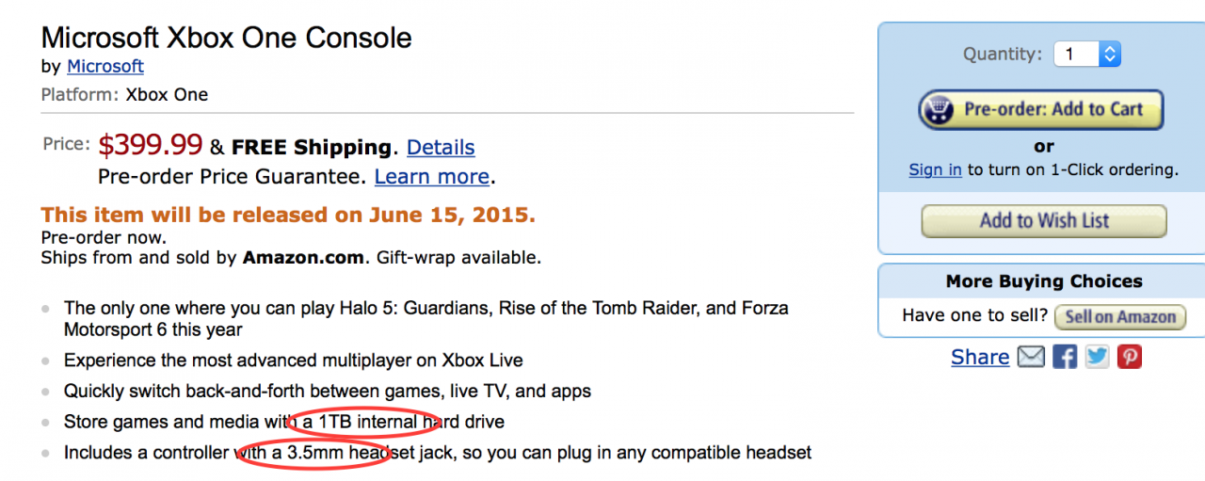
Task: Share the product via email envelope icon
Action: point(1031,357)
